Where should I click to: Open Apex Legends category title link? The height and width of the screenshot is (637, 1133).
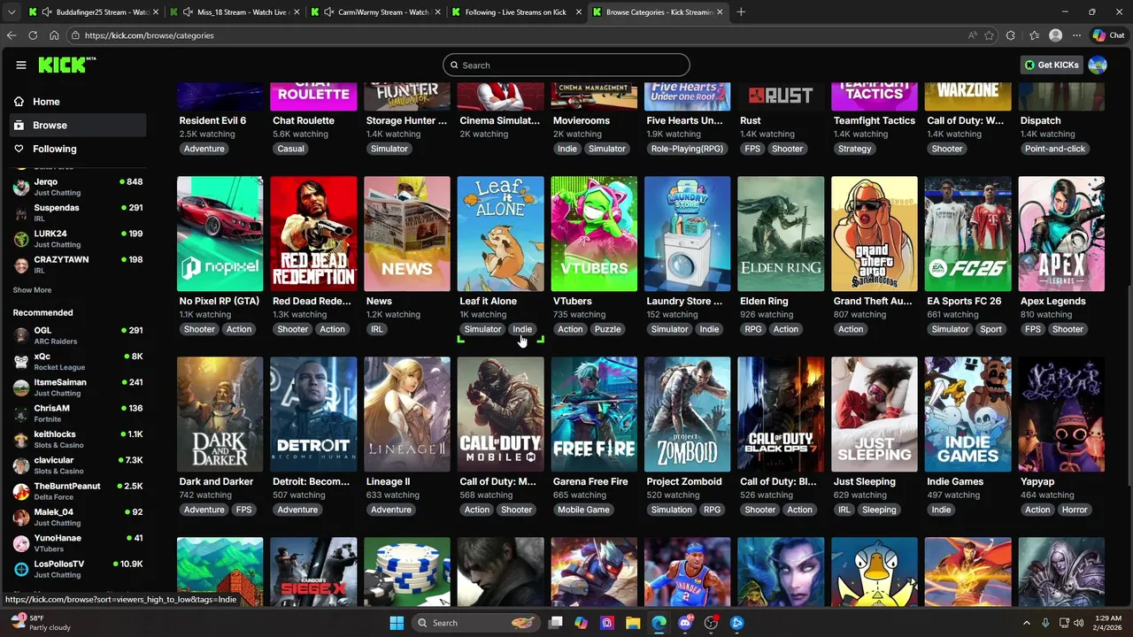[x=1052, y=301]
